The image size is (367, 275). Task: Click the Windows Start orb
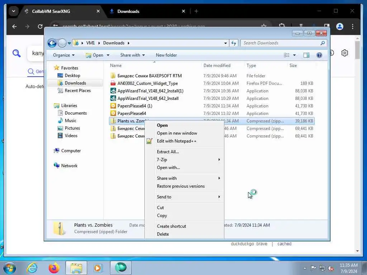[x=10, y=268]
